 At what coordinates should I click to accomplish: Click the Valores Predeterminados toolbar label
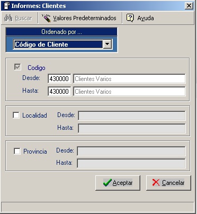click(x=85, y=18)
